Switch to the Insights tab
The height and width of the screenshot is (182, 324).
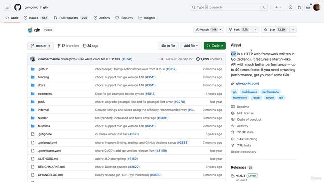pyautogui.click(x=147, y=18)
